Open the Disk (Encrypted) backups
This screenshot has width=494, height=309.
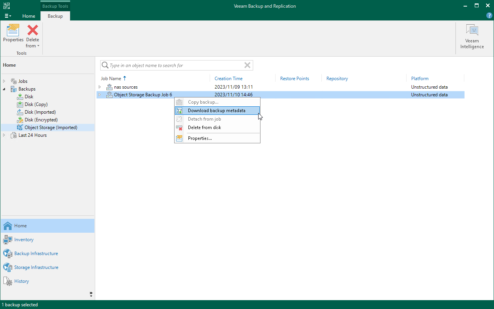coord(40,119)
